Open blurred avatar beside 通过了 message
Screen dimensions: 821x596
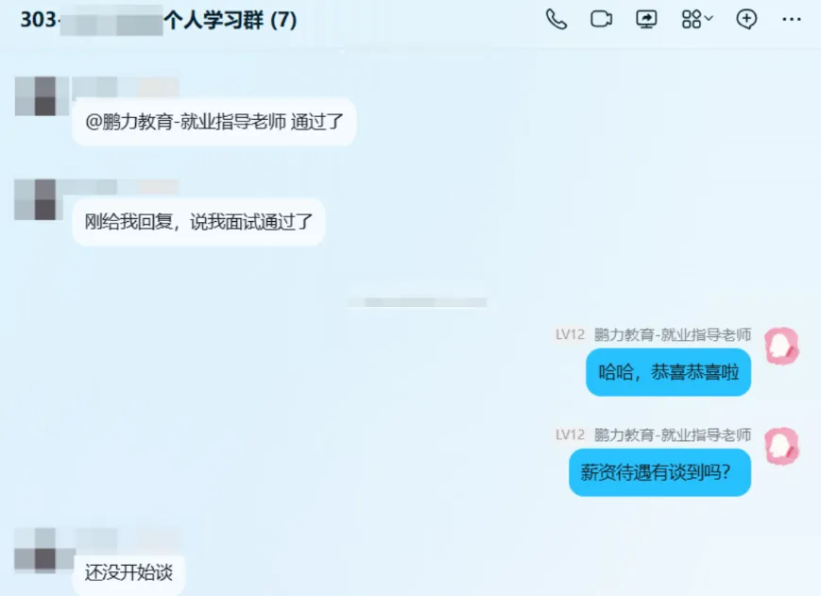click(40, 95)
